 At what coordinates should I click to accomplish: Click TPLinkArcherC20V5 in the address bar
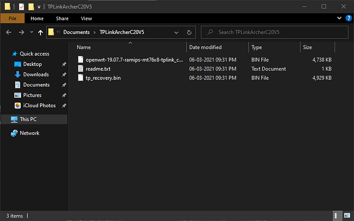click(122, 32)
